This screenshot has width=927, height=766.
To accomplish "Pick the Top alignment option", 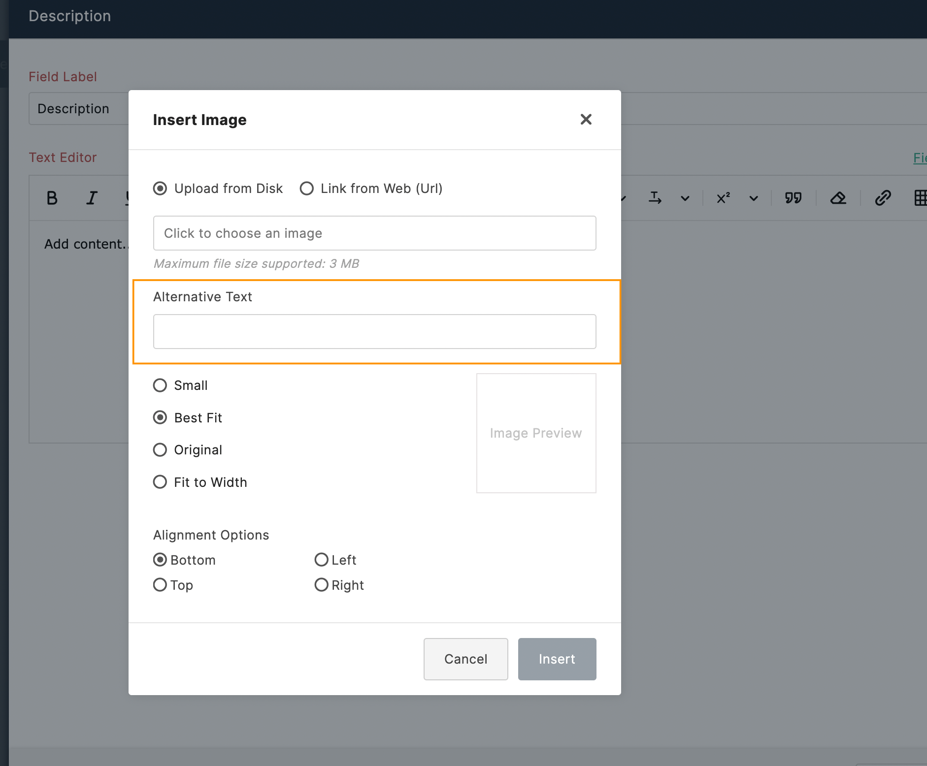I will pos(160,585).
